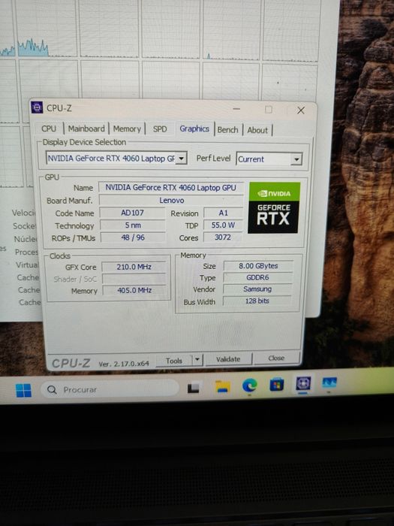Click the CPU-Z taskbar icon
This screenshot has height=526, width=394.
(303, 383)
